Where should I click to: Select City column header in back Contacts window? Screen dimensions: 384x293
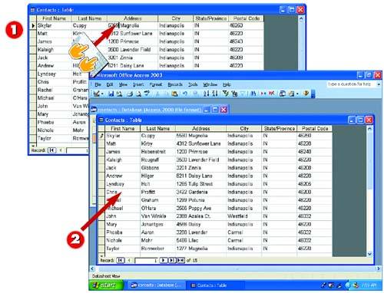coord(176,18)
